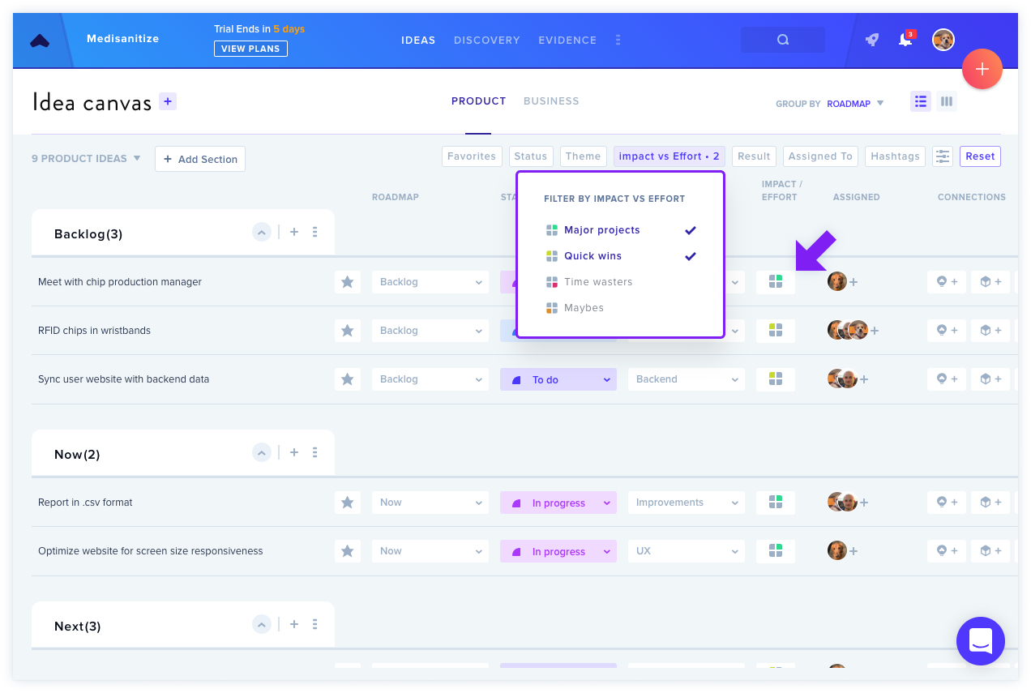Viewport: 1031px width, 693px height.
Task: Click the rocket icon in header
Action: [872, 40]
